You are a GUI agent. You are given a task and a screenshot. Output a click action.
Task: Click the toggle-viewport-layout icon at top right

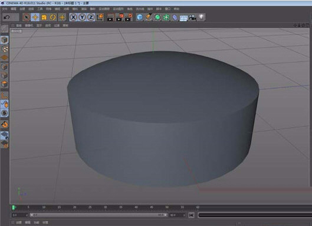click(x=307, y=25)
